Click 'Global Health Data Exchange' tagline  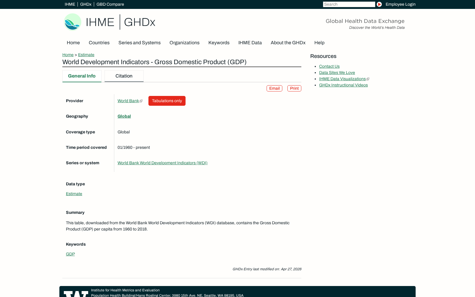point(365,21)
